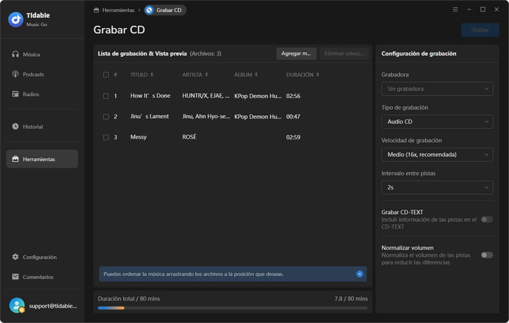Image resolution: width=509 pixels, height=323 pixels.
Task: Open the Tipo de grabación Audio CD dropdown
Action: [x=437, y=122]
